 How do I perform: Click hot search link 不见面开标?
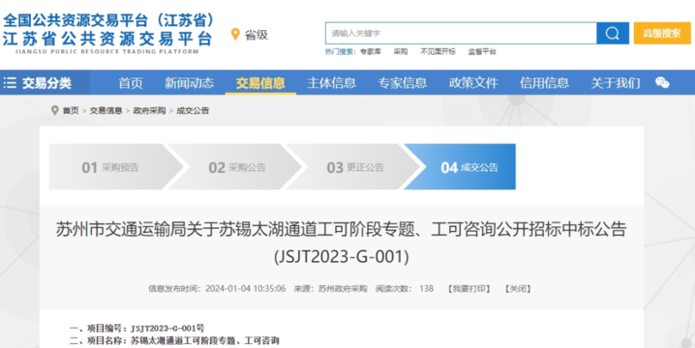pos(438,52)
